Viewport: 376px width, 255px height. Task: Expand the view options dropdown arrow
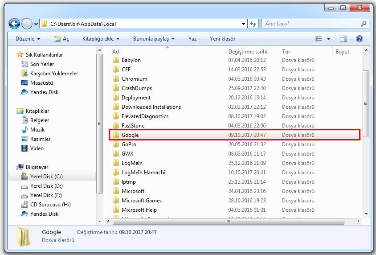329,39
